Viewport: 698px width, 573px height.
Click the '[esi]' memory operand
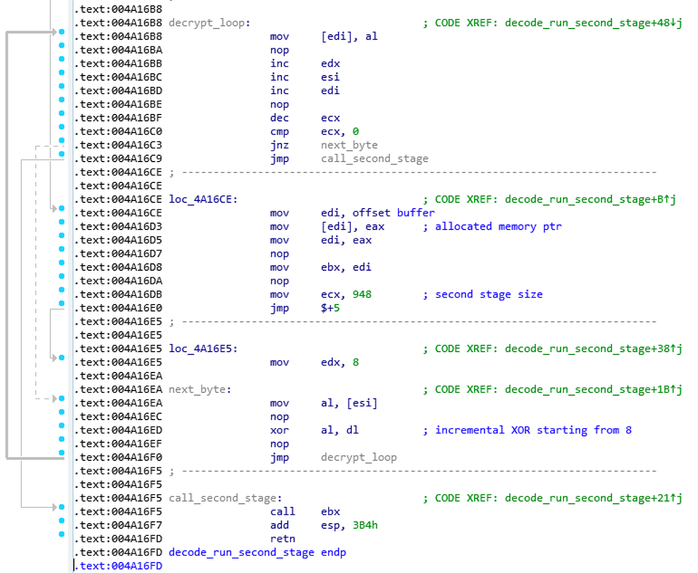(362, 403)
